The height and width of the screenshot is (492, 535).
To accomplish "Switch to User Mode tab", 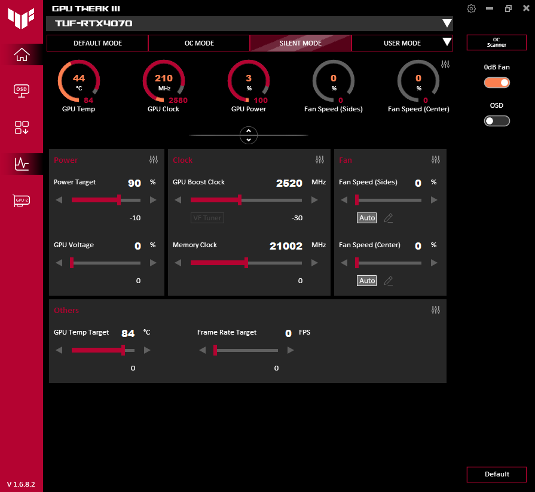I will pyautogui.click(x=402, y=43).
